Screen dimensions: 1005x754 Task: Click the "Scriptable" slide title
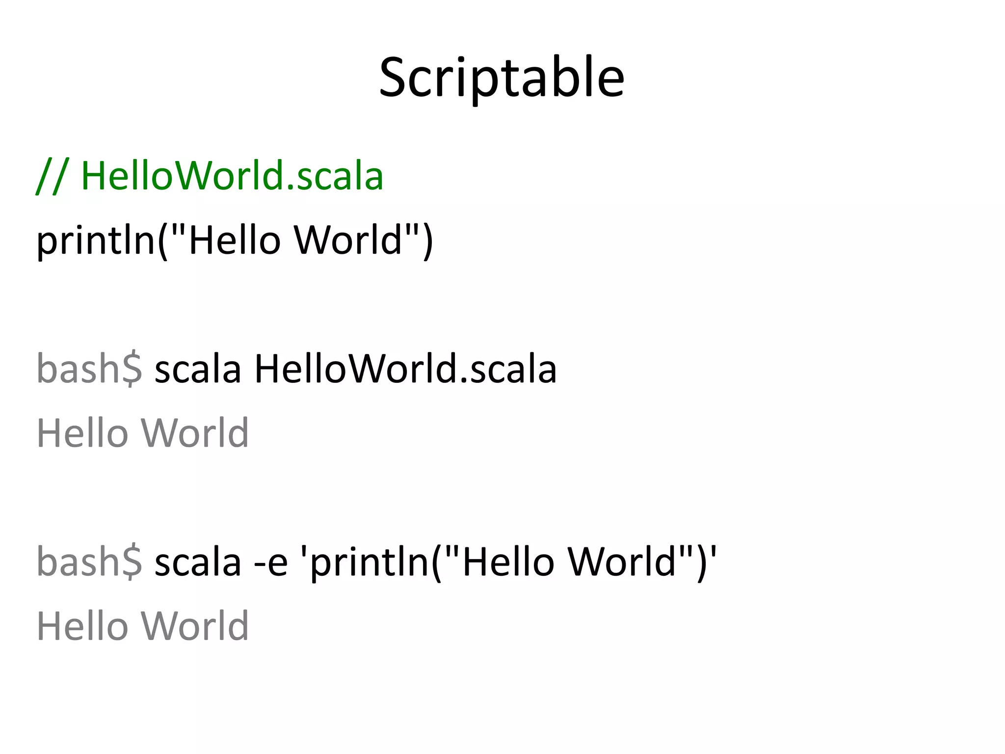coord(502,78)
